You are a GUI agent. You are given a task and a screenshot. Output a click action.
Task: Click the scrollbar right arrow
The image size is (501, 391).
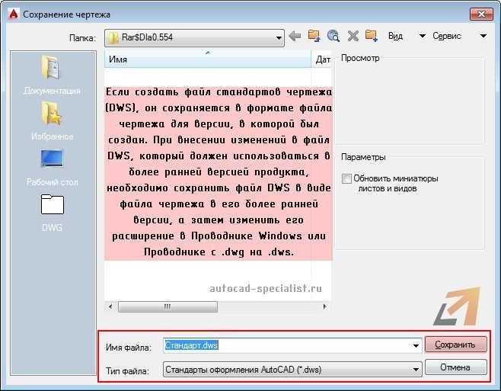(x=325, y=306)
